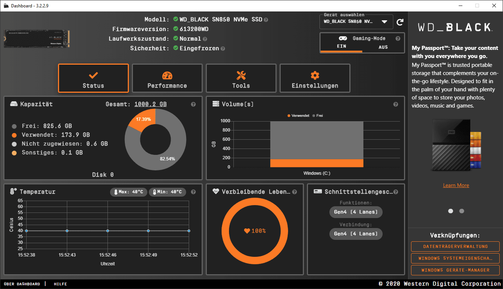The image size is (503, 289).
Task: Open Über Dashboard in the footer
Action: 22,284
